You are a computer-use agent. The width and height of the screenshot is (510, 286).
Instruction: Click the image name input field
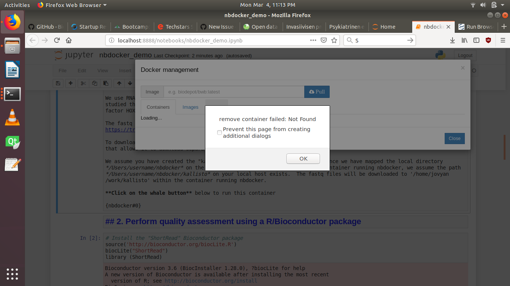click(x=233, y=92)
